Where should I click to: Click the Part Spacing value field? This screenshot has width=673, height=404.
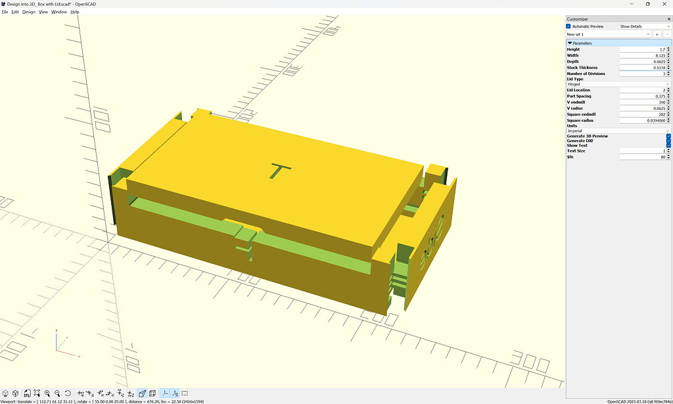[643, 96]
